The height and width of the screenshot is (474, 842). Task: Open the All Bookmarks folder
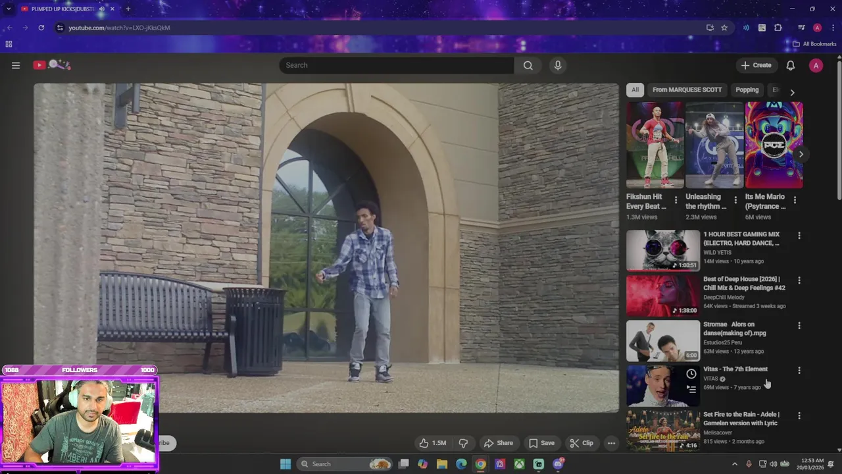(814, 44)
